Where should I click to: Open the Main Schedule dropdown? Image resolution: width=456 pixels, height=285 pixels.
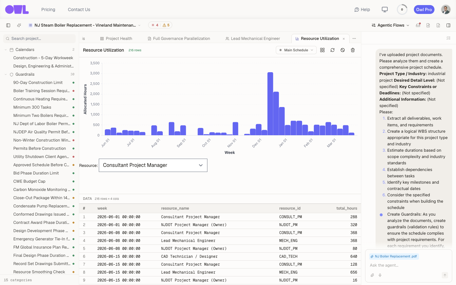coord(296,50)
